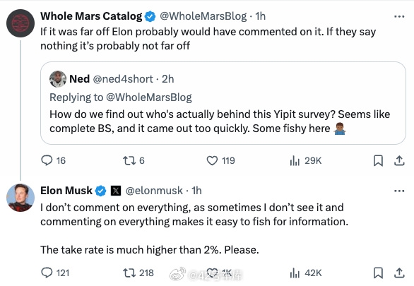Viewport: 414px width, 286px height.
Task: Open Ned's quoted tweet card
Action: click(x=223, y=103)
